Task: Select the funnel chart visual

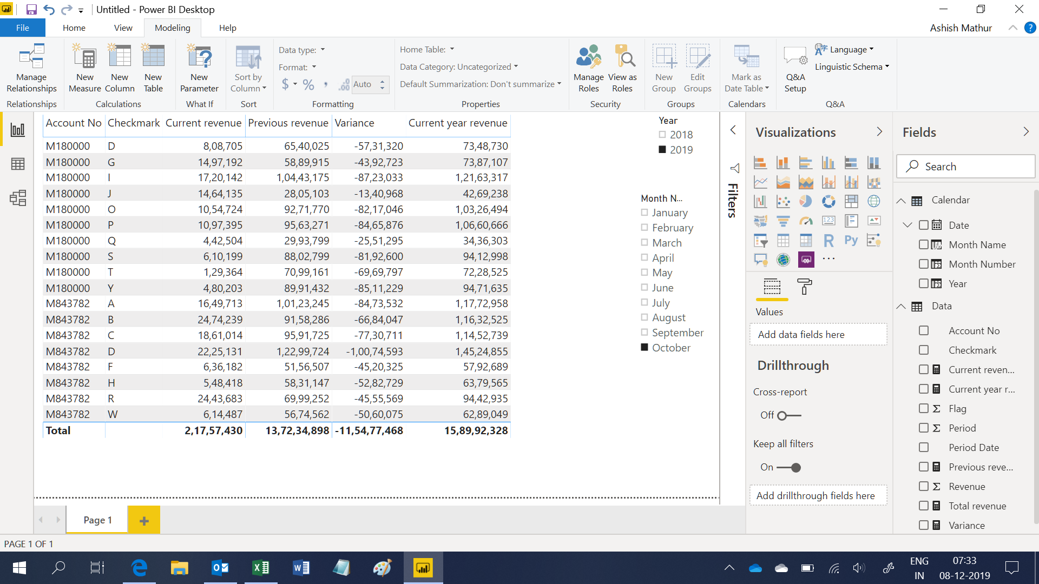Action: pos(783,221)
